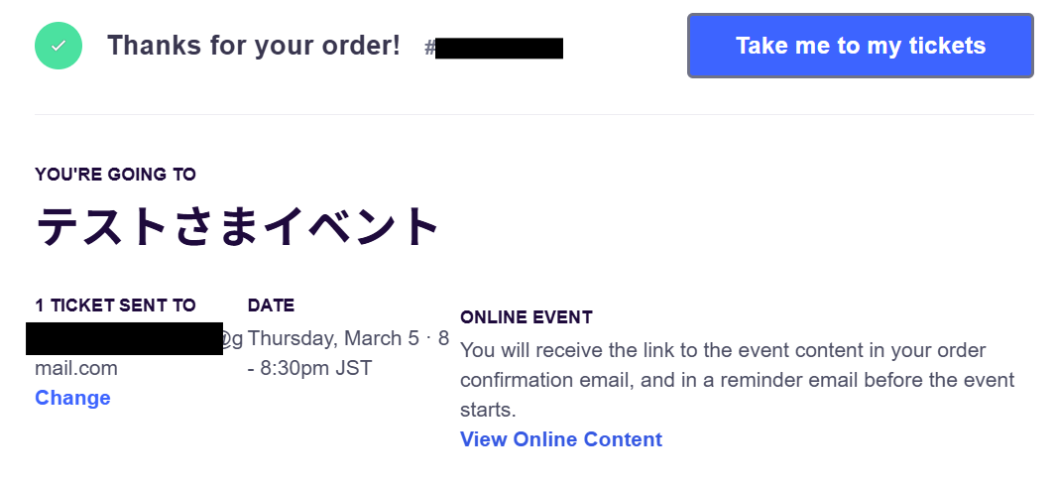Click the event title テストさまイベント
Image resolution: width=1056 pixels, height=489 pixels.
coord(238,227)
